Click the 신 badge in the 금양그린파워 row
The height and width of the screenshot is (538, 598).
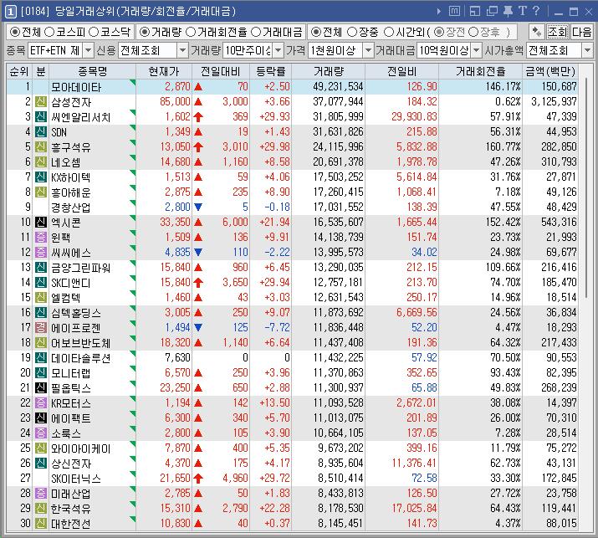click(x=41, y=268)
